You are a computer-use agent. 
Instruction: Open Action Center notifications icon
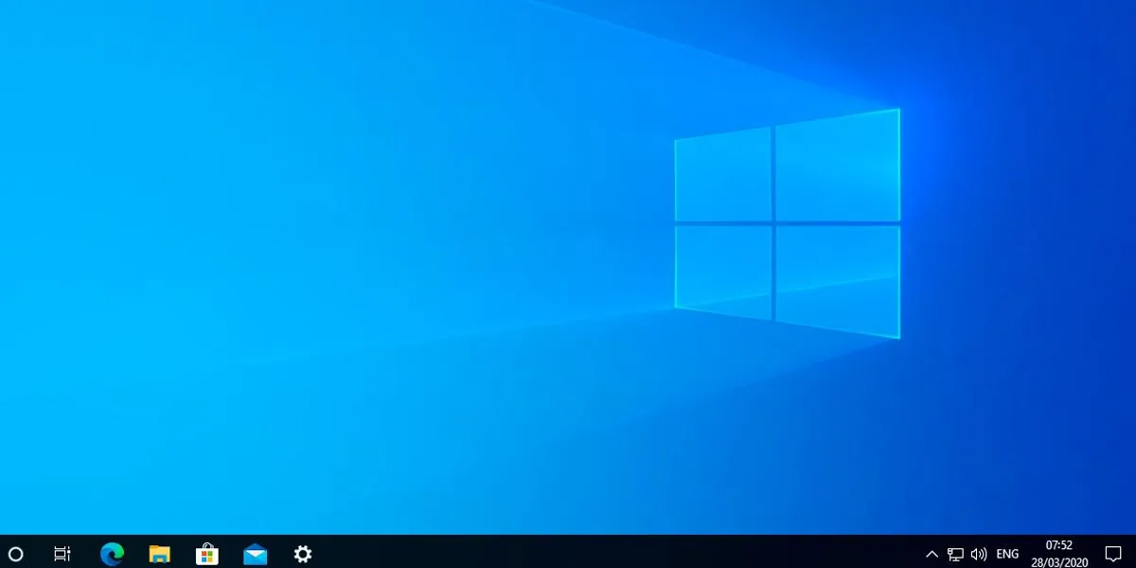(x=1113, y=554)
